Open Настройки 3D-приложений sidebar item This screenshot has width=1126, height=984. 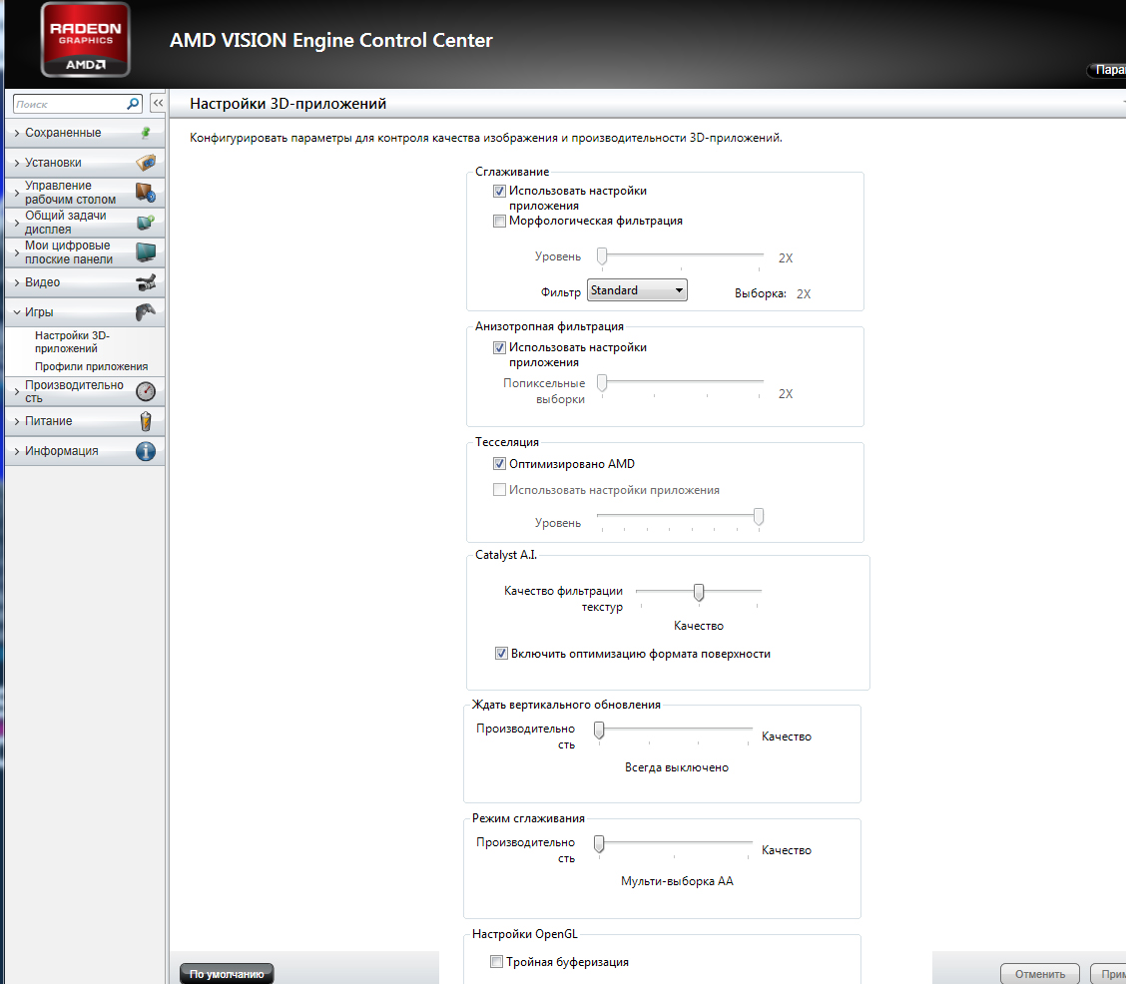[72, 341]
